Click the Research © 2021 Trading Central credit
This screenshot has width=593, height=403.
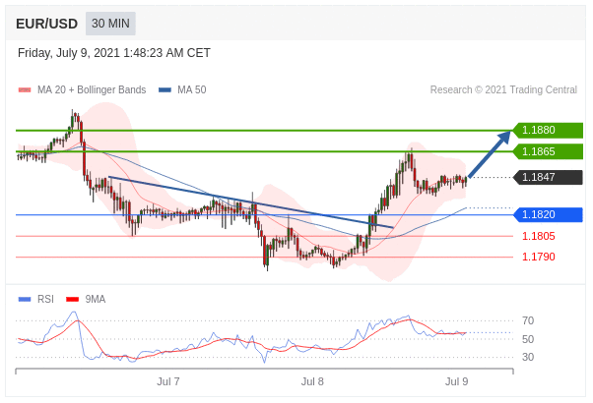click(x=503, y=90)
